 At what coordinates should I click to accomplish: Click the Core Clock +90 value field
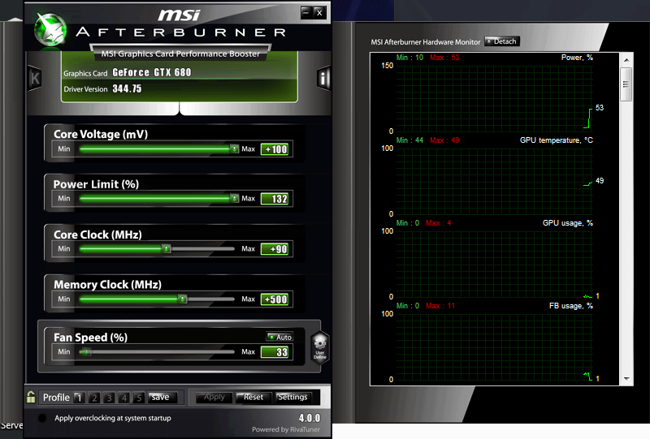point(275,249)
